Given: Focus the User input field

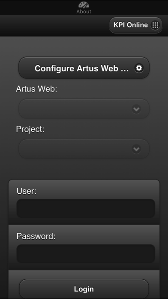Looking at the screenshot, I should [86, 208].
